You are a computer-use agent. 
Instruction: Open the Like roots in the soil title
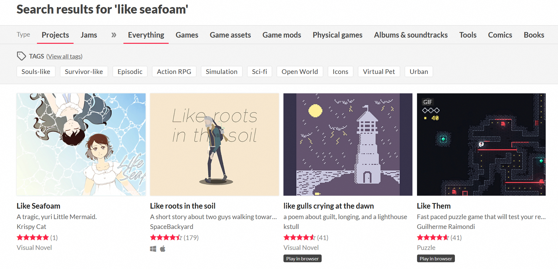point(183,206)
